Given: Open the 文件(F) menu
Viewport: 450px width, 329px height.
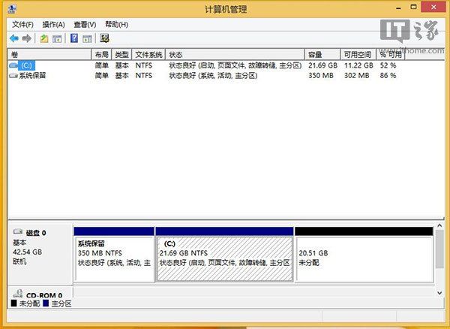Looking at the screenshot, I should click(22, 25).
